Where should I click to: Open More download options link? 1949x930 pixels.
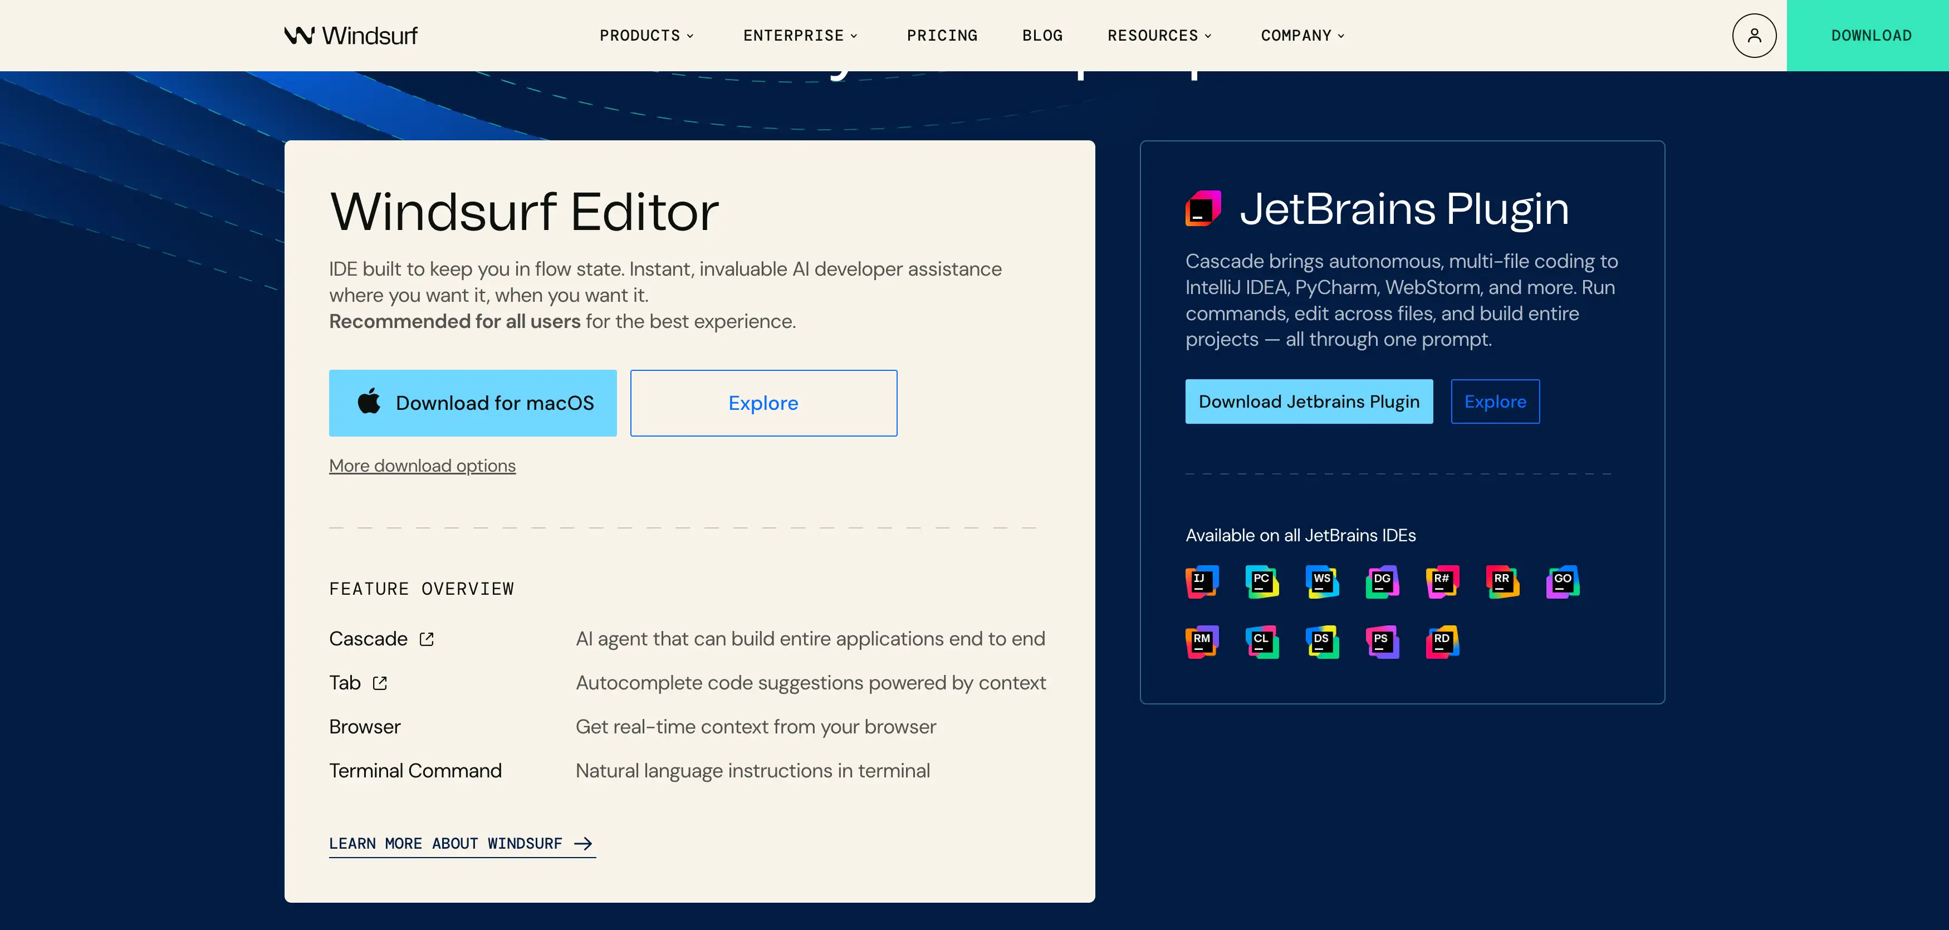tap(422, 466)
